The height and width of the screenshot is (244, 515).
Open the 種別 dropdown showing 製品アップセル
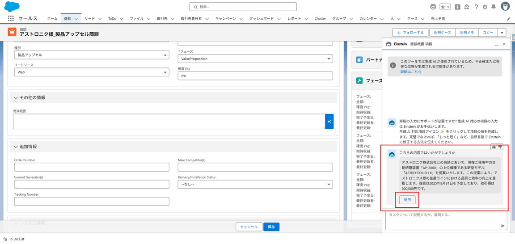[91, 55]
